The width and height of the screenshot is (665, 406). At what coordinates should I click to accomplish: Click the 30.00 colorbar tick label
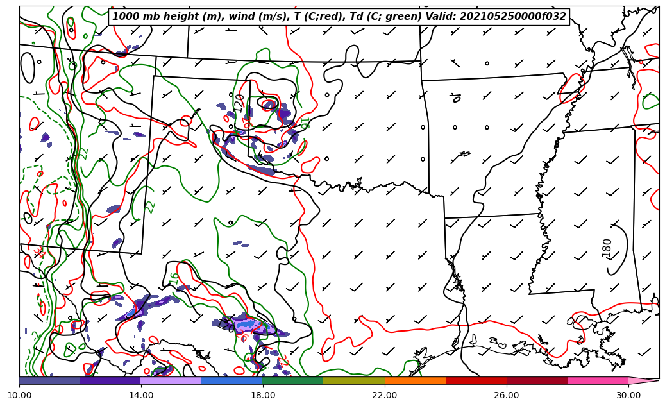click(628, 395)
